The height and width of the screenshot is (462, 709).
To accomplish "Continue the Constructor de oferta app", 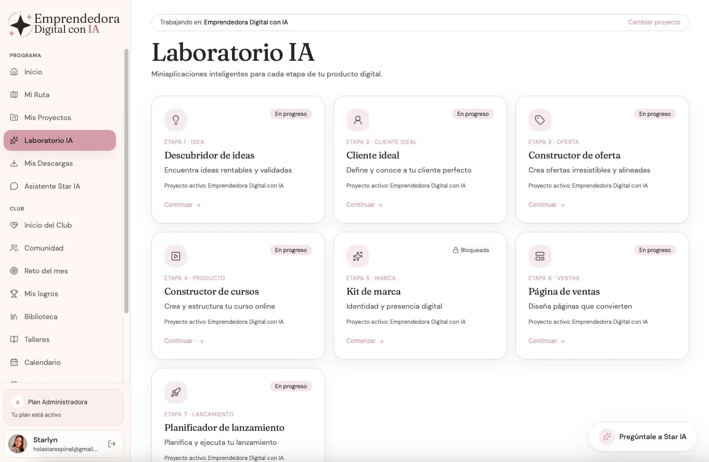I will point(547,205).
